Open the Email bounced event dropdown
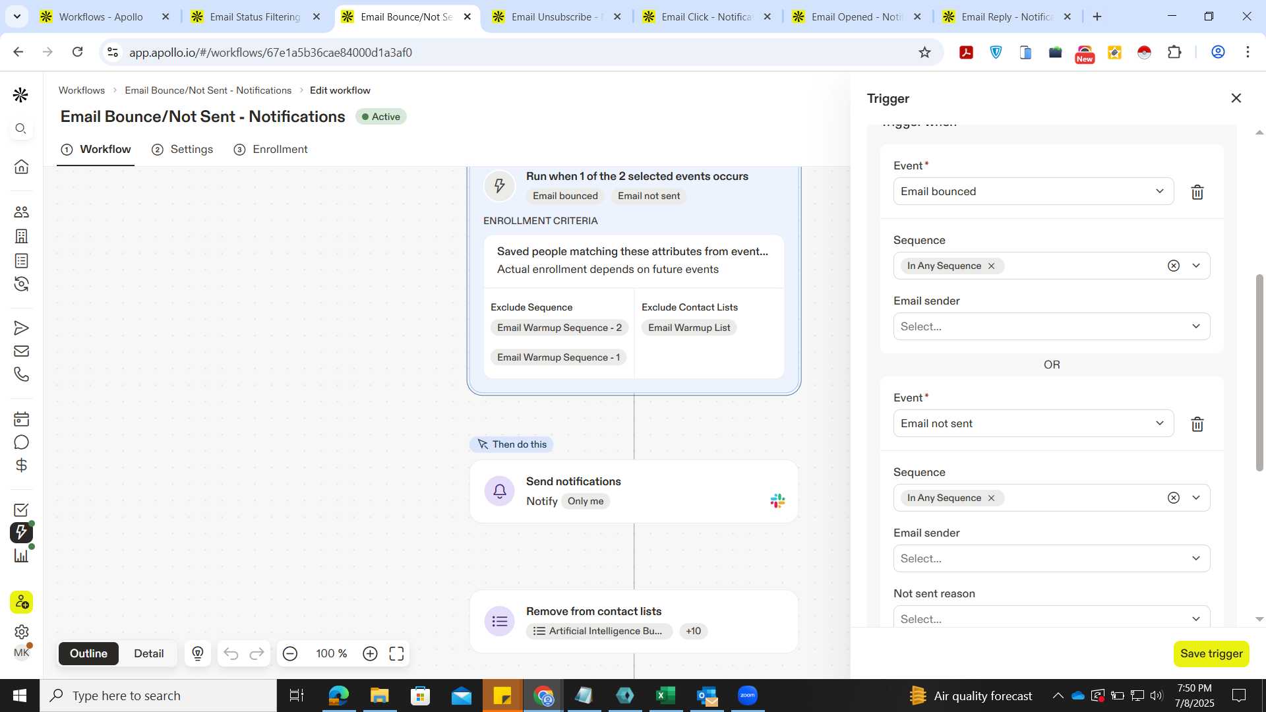1266x712 pixels. pyautogui.click(x=1033, y=191)
